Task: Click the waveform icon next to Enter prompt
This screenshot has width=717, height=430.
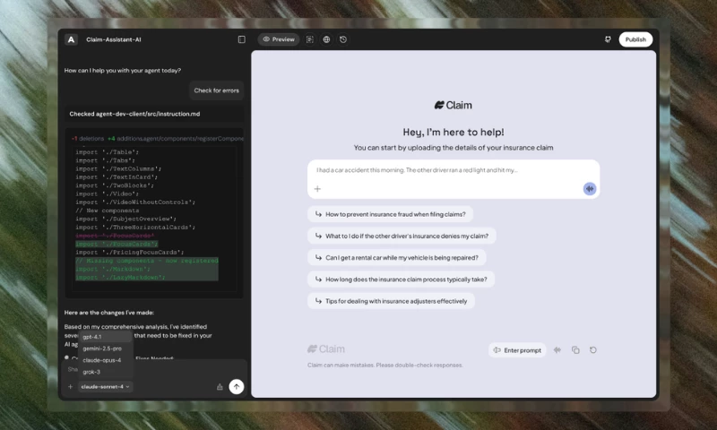Action: [557, 350]
